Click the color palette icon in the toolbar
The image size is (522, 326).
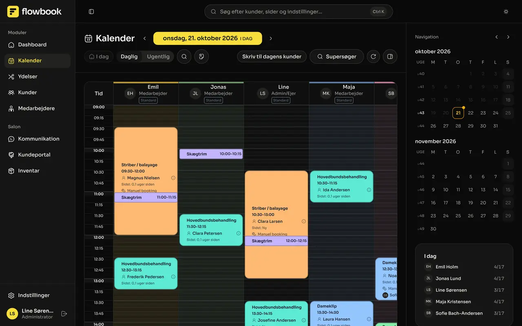[x=201, y=57]
